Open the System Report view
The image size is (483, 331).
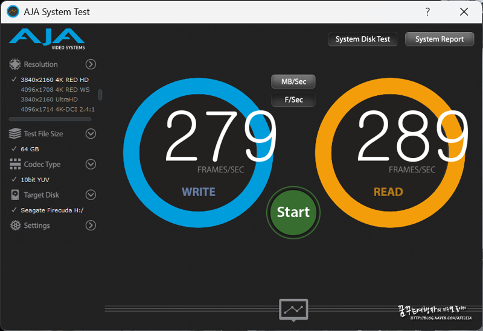click(x=440, y=39)
